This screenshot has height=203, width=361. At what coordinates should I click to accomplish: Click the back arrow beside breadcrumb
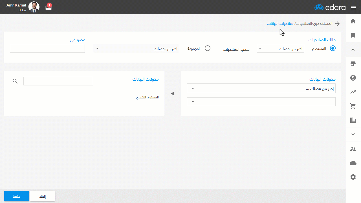(x=337, y=24)
